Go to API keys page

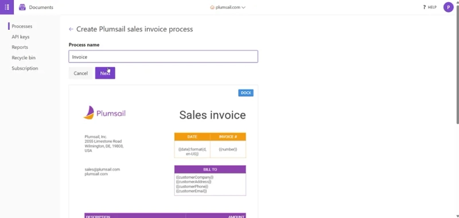tap(21, 37)
